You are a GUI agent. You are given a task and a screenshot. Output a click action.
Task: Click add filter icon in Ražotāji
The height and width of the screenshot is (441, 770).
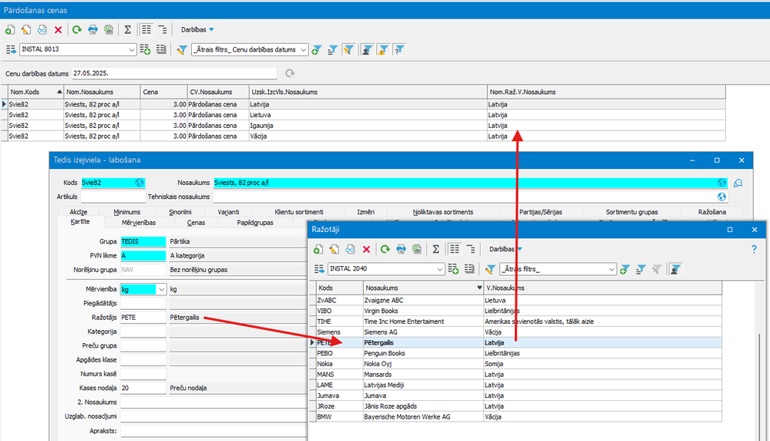[x=624, y=269]
